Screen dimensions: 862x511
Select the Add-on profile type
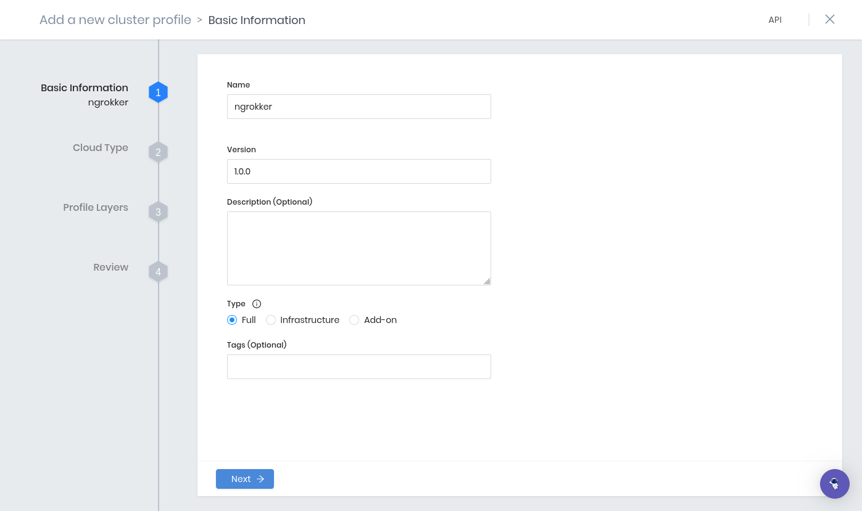354,320
